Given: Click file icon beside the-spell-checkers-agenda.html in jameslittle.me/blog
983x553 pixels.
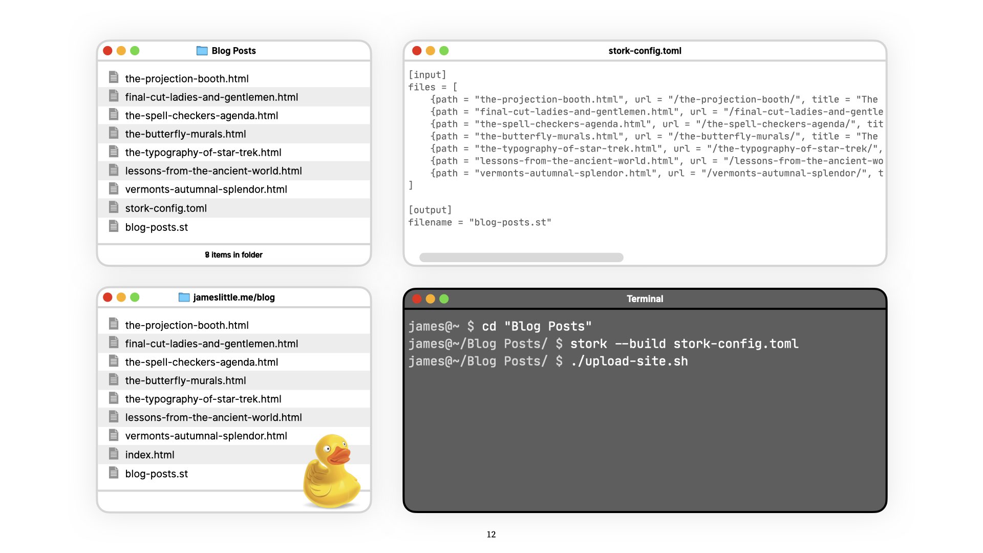Looking at the screenshot, I should [114, 361].
